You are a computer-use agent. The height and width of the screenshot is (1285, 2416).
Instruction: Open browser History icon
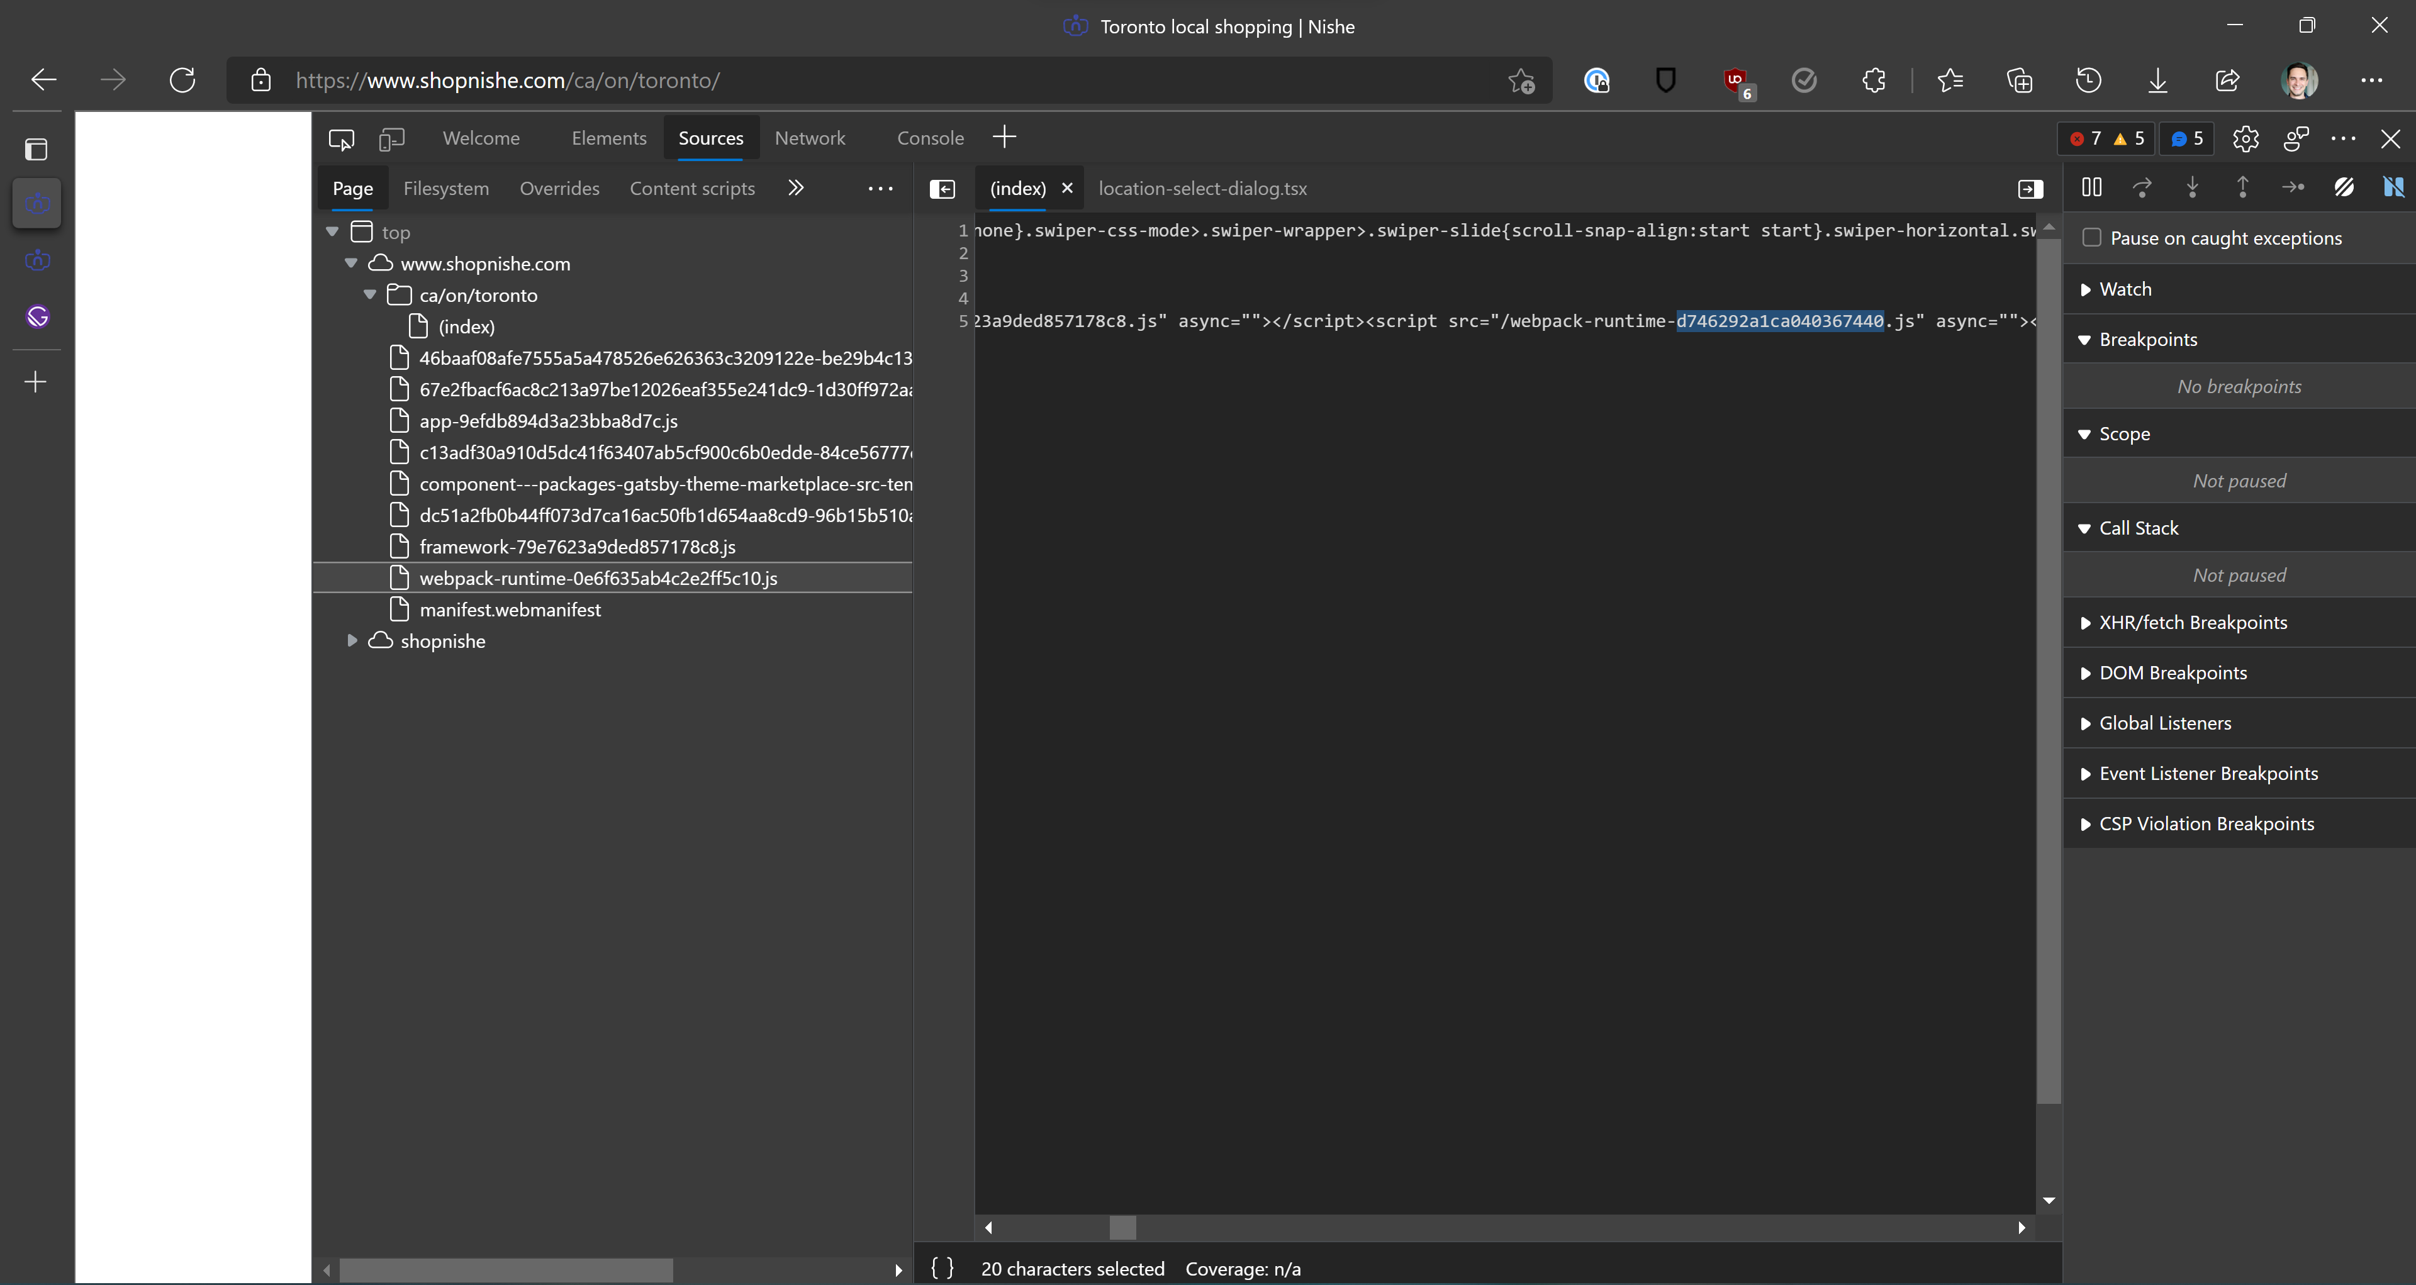click(x=2088, y=81)
